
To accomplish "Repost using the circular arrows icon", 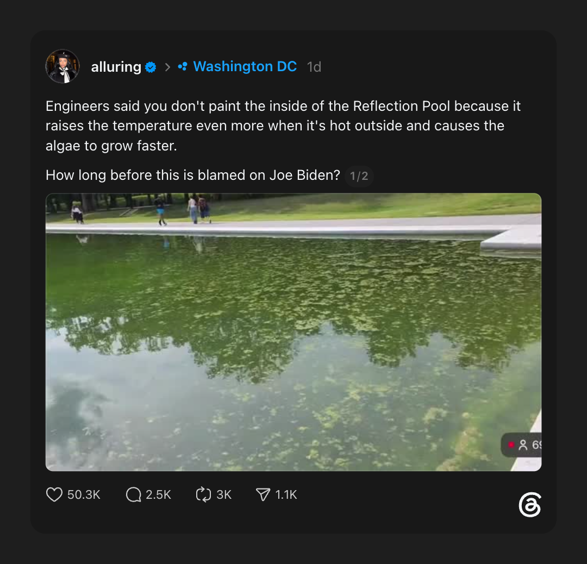I will 203,494.
